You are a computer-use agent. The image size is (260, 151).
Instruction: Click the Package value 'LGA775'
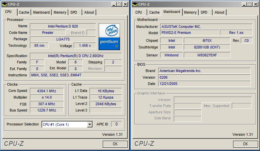coord(63,39)
